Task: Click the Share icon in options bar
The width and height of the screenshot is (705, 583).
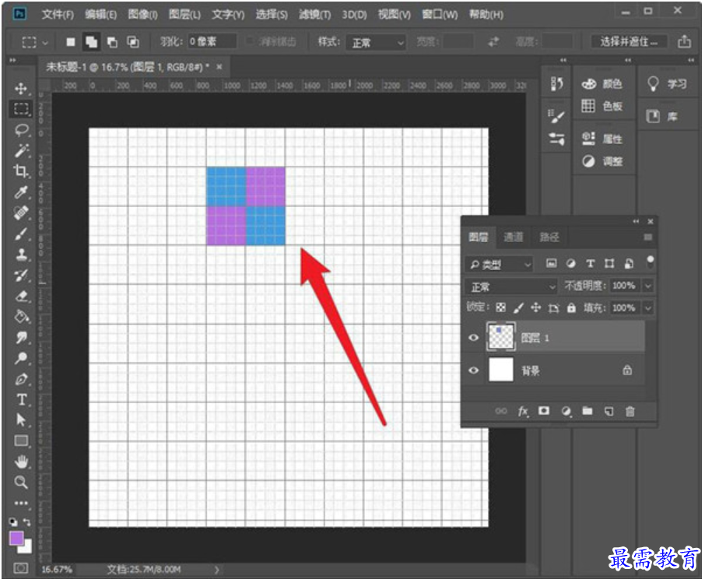Action: pos(684,42)
